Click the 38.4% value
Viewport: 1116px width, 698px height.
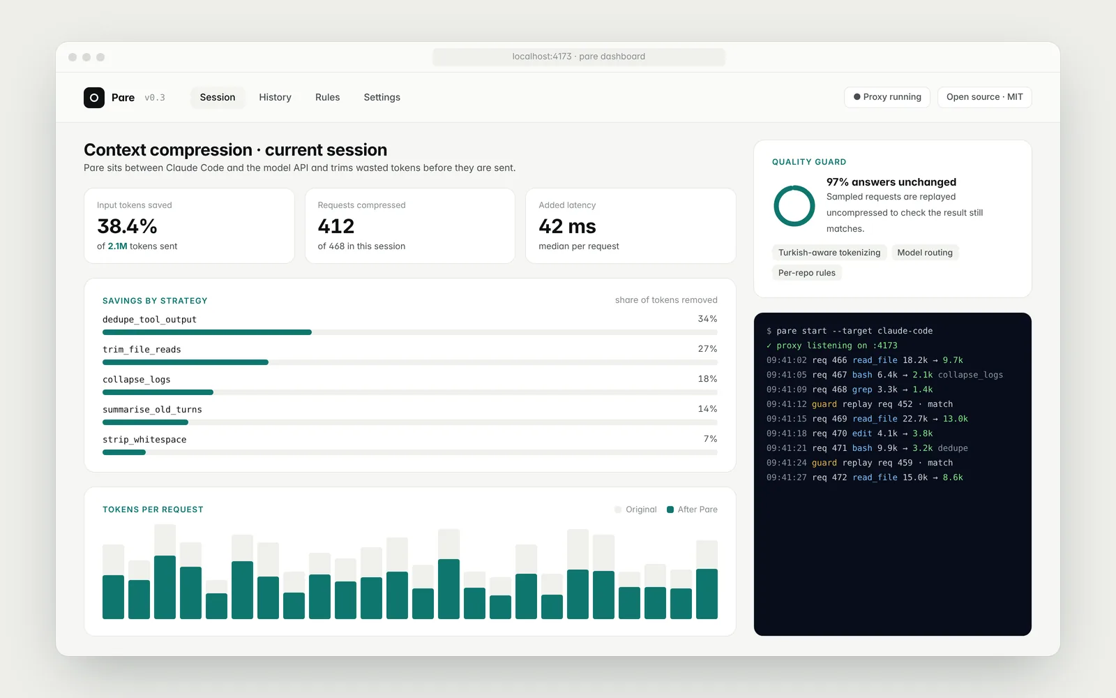coord(127,226)
